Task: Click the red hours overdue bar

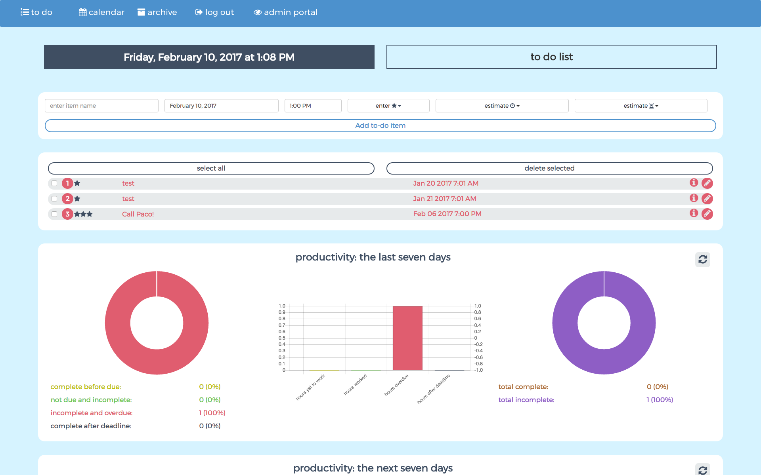Action: 407,338
